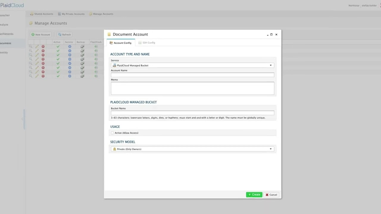Click the Manage Accounts heading folder icon

31,23
